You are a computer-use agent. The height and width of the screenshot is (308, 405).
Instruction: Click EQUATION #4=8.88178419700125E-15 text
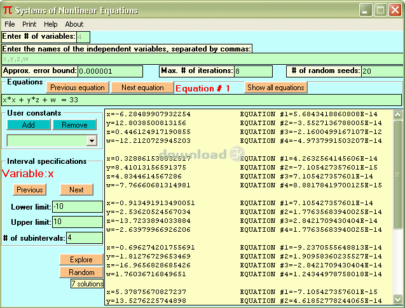(x=311, y=185)
